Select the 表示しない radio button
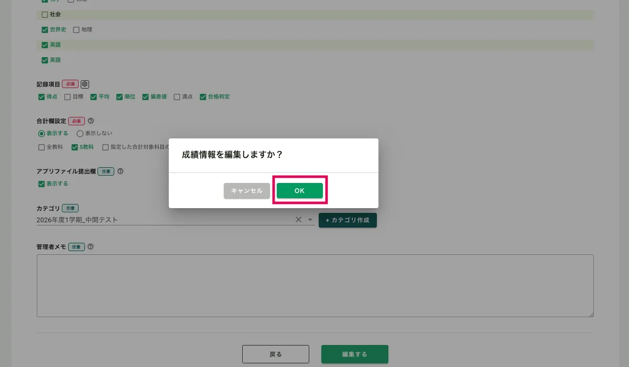Screen dimensions: 629x367 (x=80, y=134)
